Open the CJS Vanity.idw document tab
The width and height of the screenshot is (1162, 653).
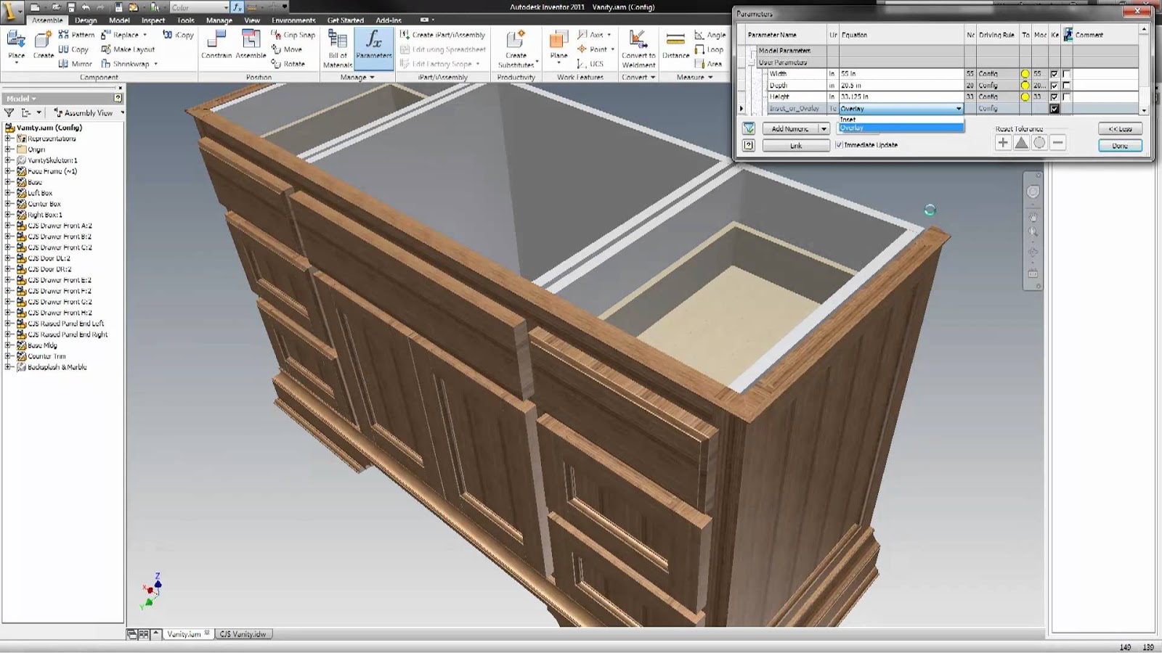(x=244, y=633)
